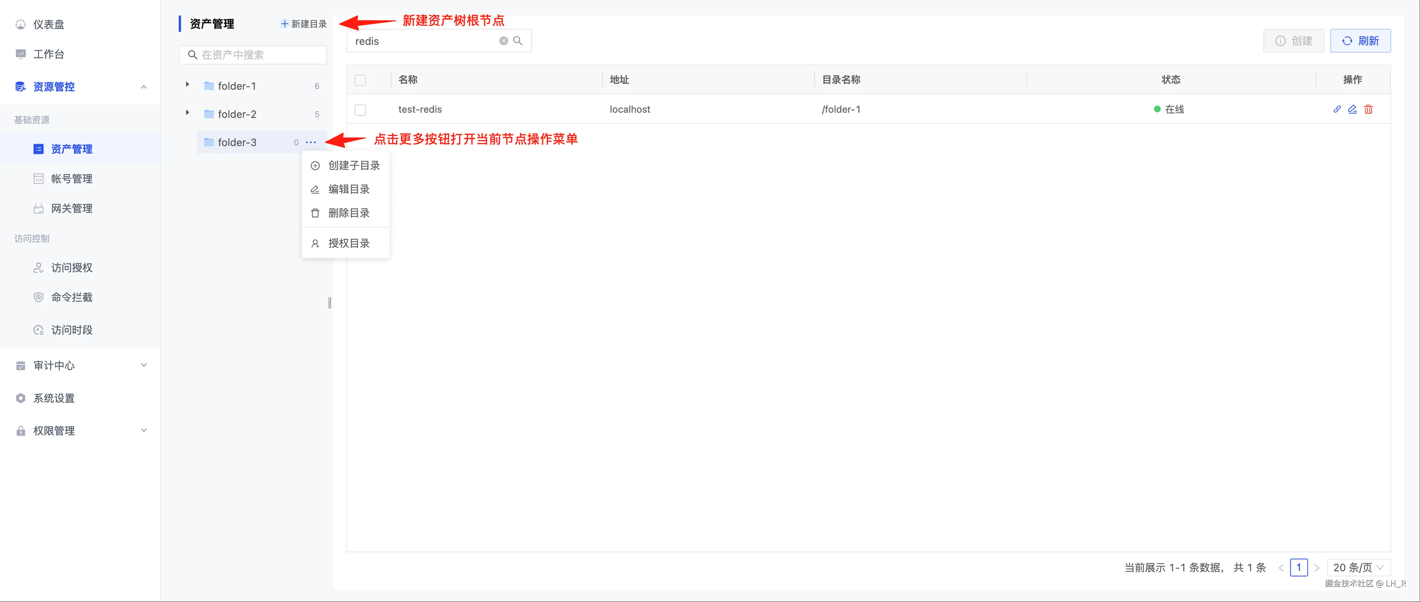Clear the redis search text
The width and height of the screenshot is (1420, 602).
(503, 41)
